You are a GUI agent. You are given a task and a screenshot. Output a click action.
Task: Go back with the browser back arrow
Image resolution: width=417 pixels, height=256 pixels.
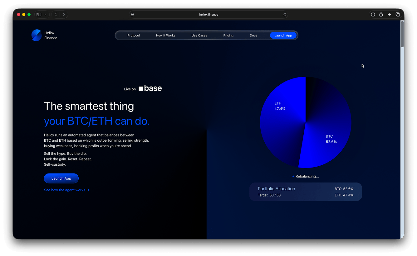(x=56, y=14)
